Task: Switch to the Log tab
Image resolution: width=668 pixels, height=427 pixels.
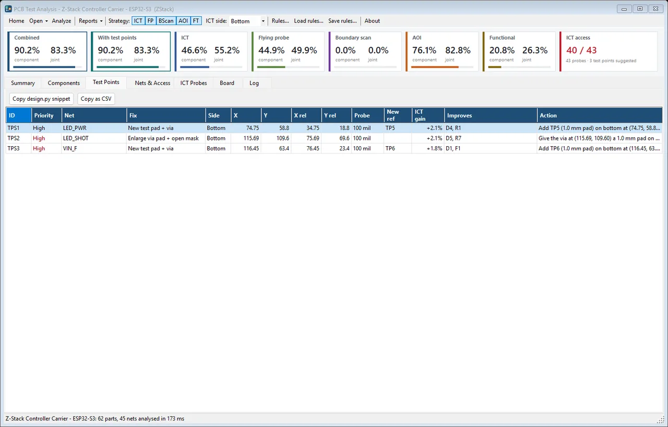Action: pos(254,83)
